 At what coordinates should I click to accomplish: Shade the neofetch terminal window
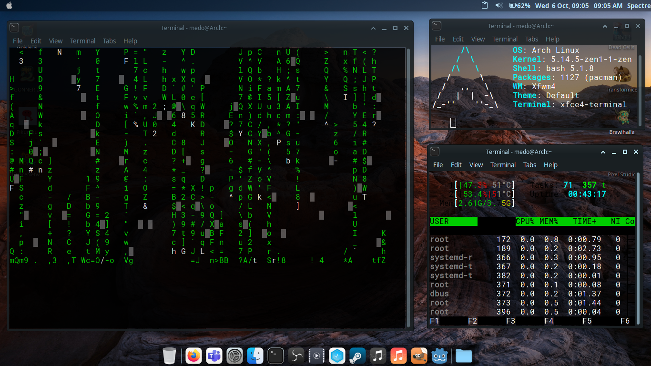point(604,26)
